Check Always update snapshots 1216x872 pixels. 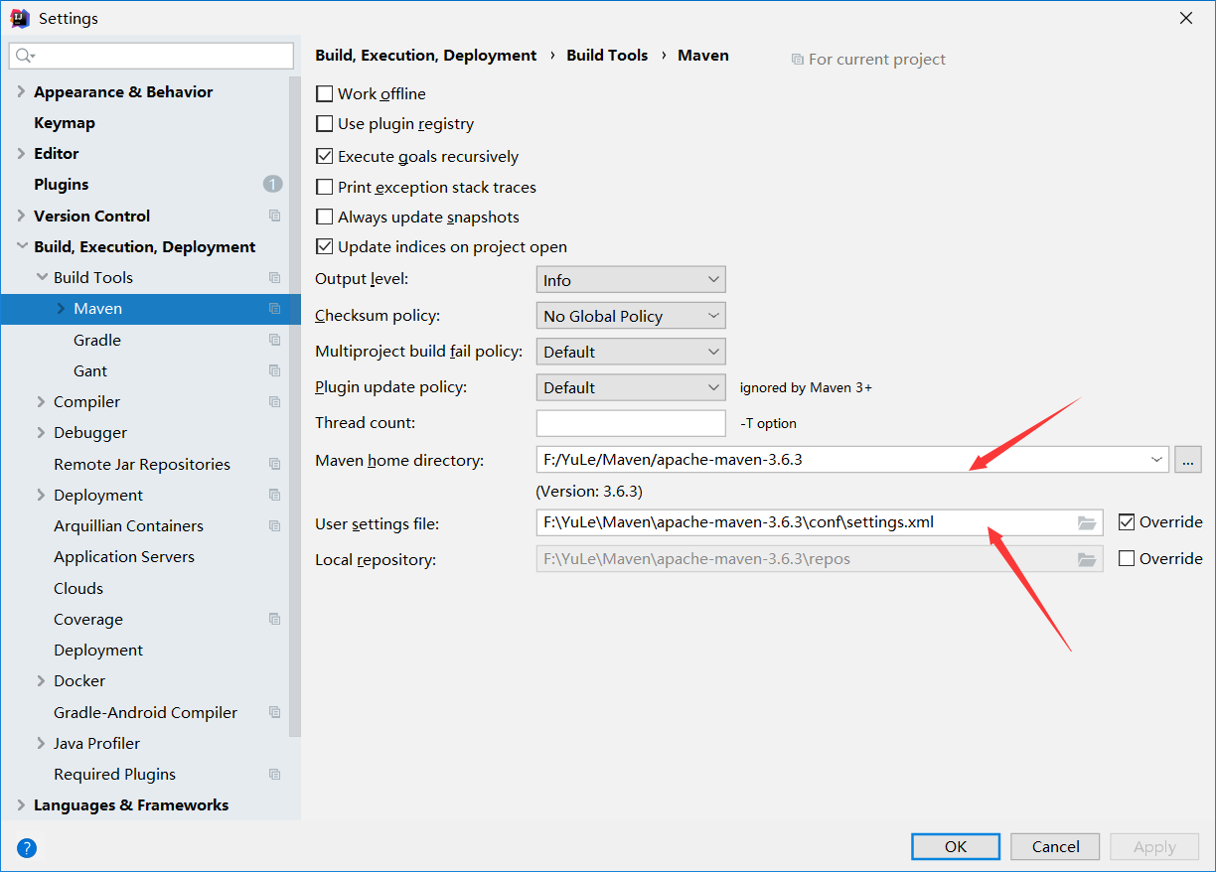click(324, 217)
